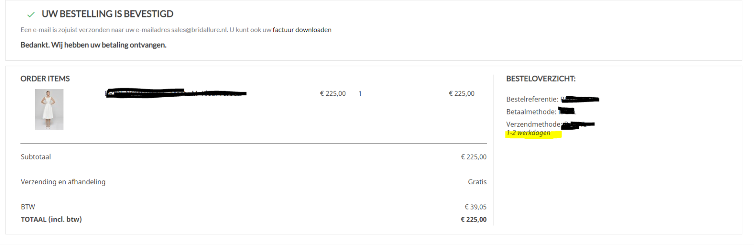Viewport: 754px width, 245px height.
Task: Click the 'Gratis' shipping cost value
Action: tap(477, 182)
